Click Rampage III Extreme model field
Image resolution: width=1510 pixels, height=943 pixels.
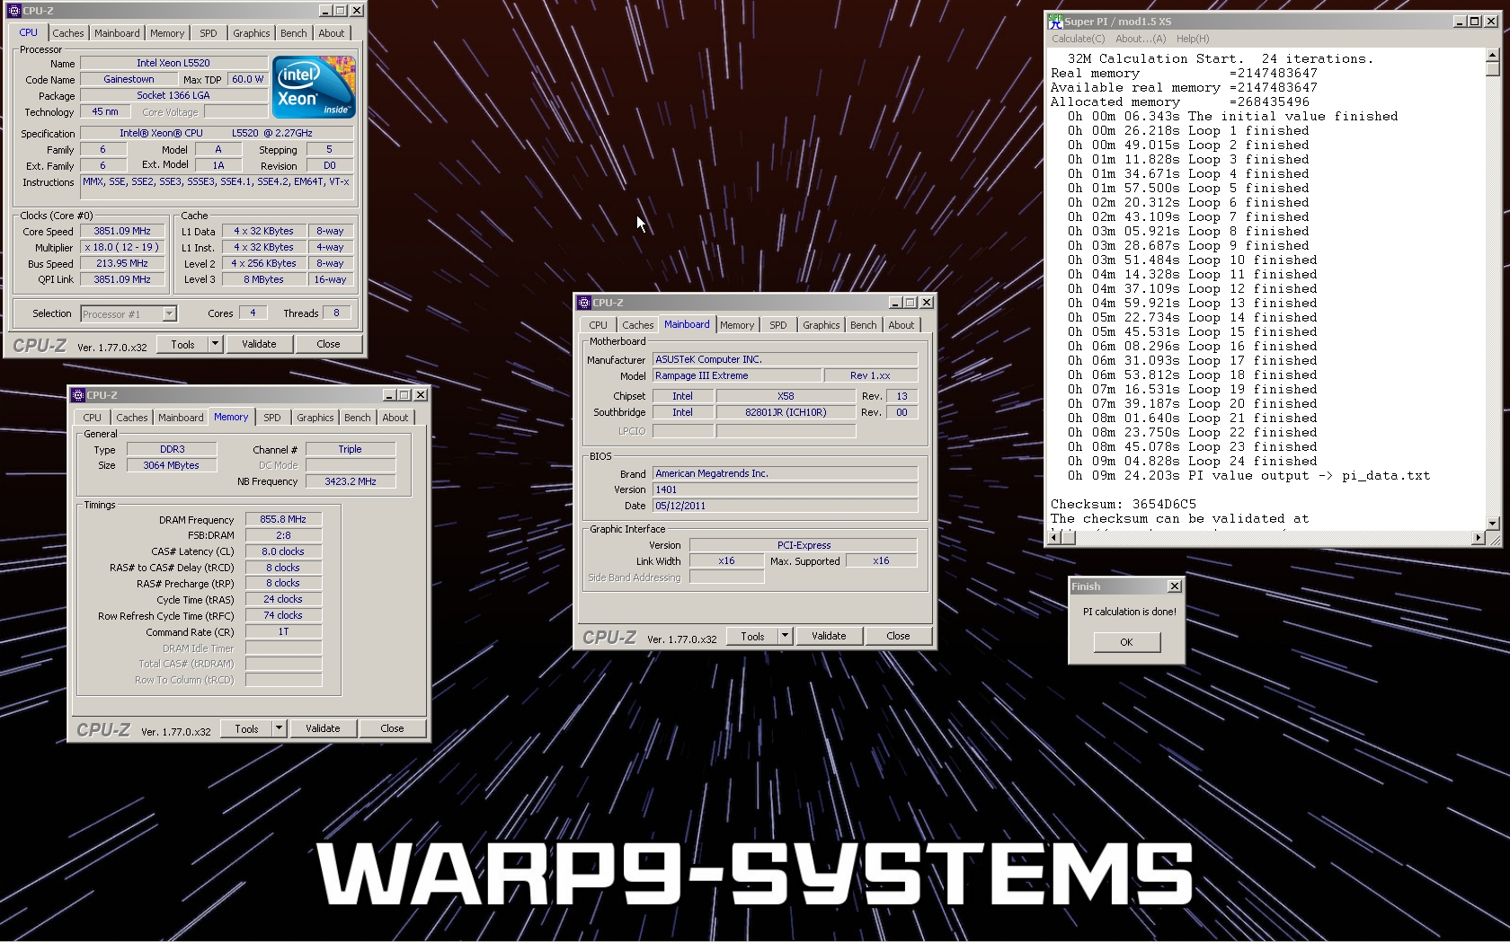(737, 375)
